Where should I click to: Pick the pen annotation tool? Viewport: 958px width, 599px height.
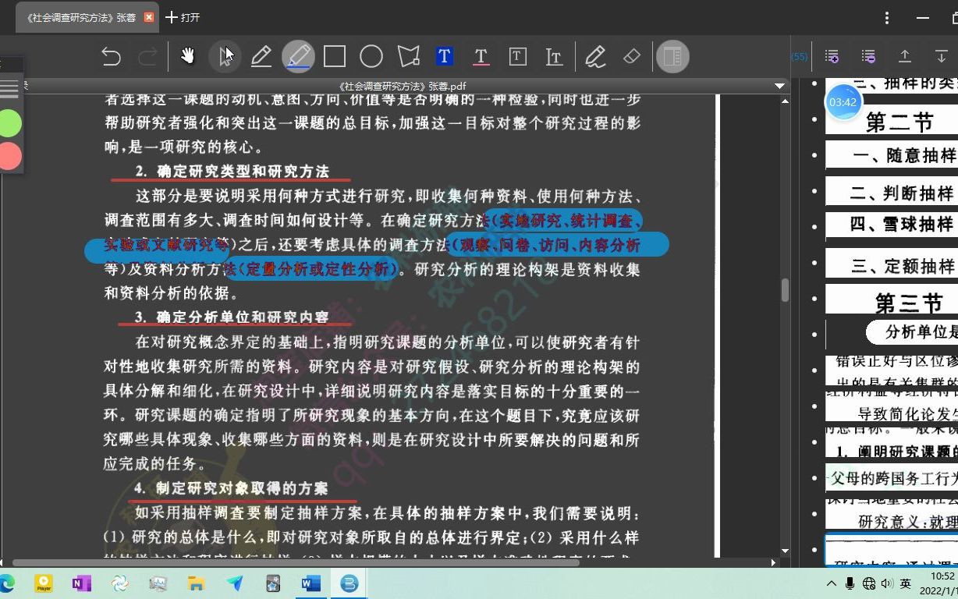pos(261,55)
